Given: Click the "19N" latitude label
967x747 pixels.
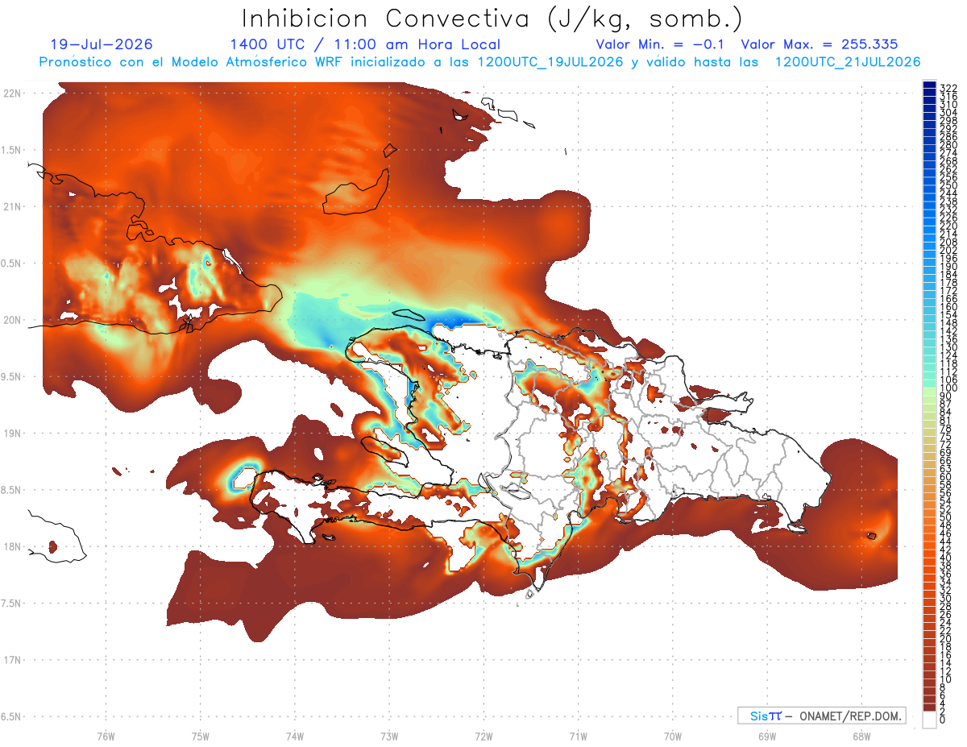Looking at the screenshot, I should coord(12,433).
